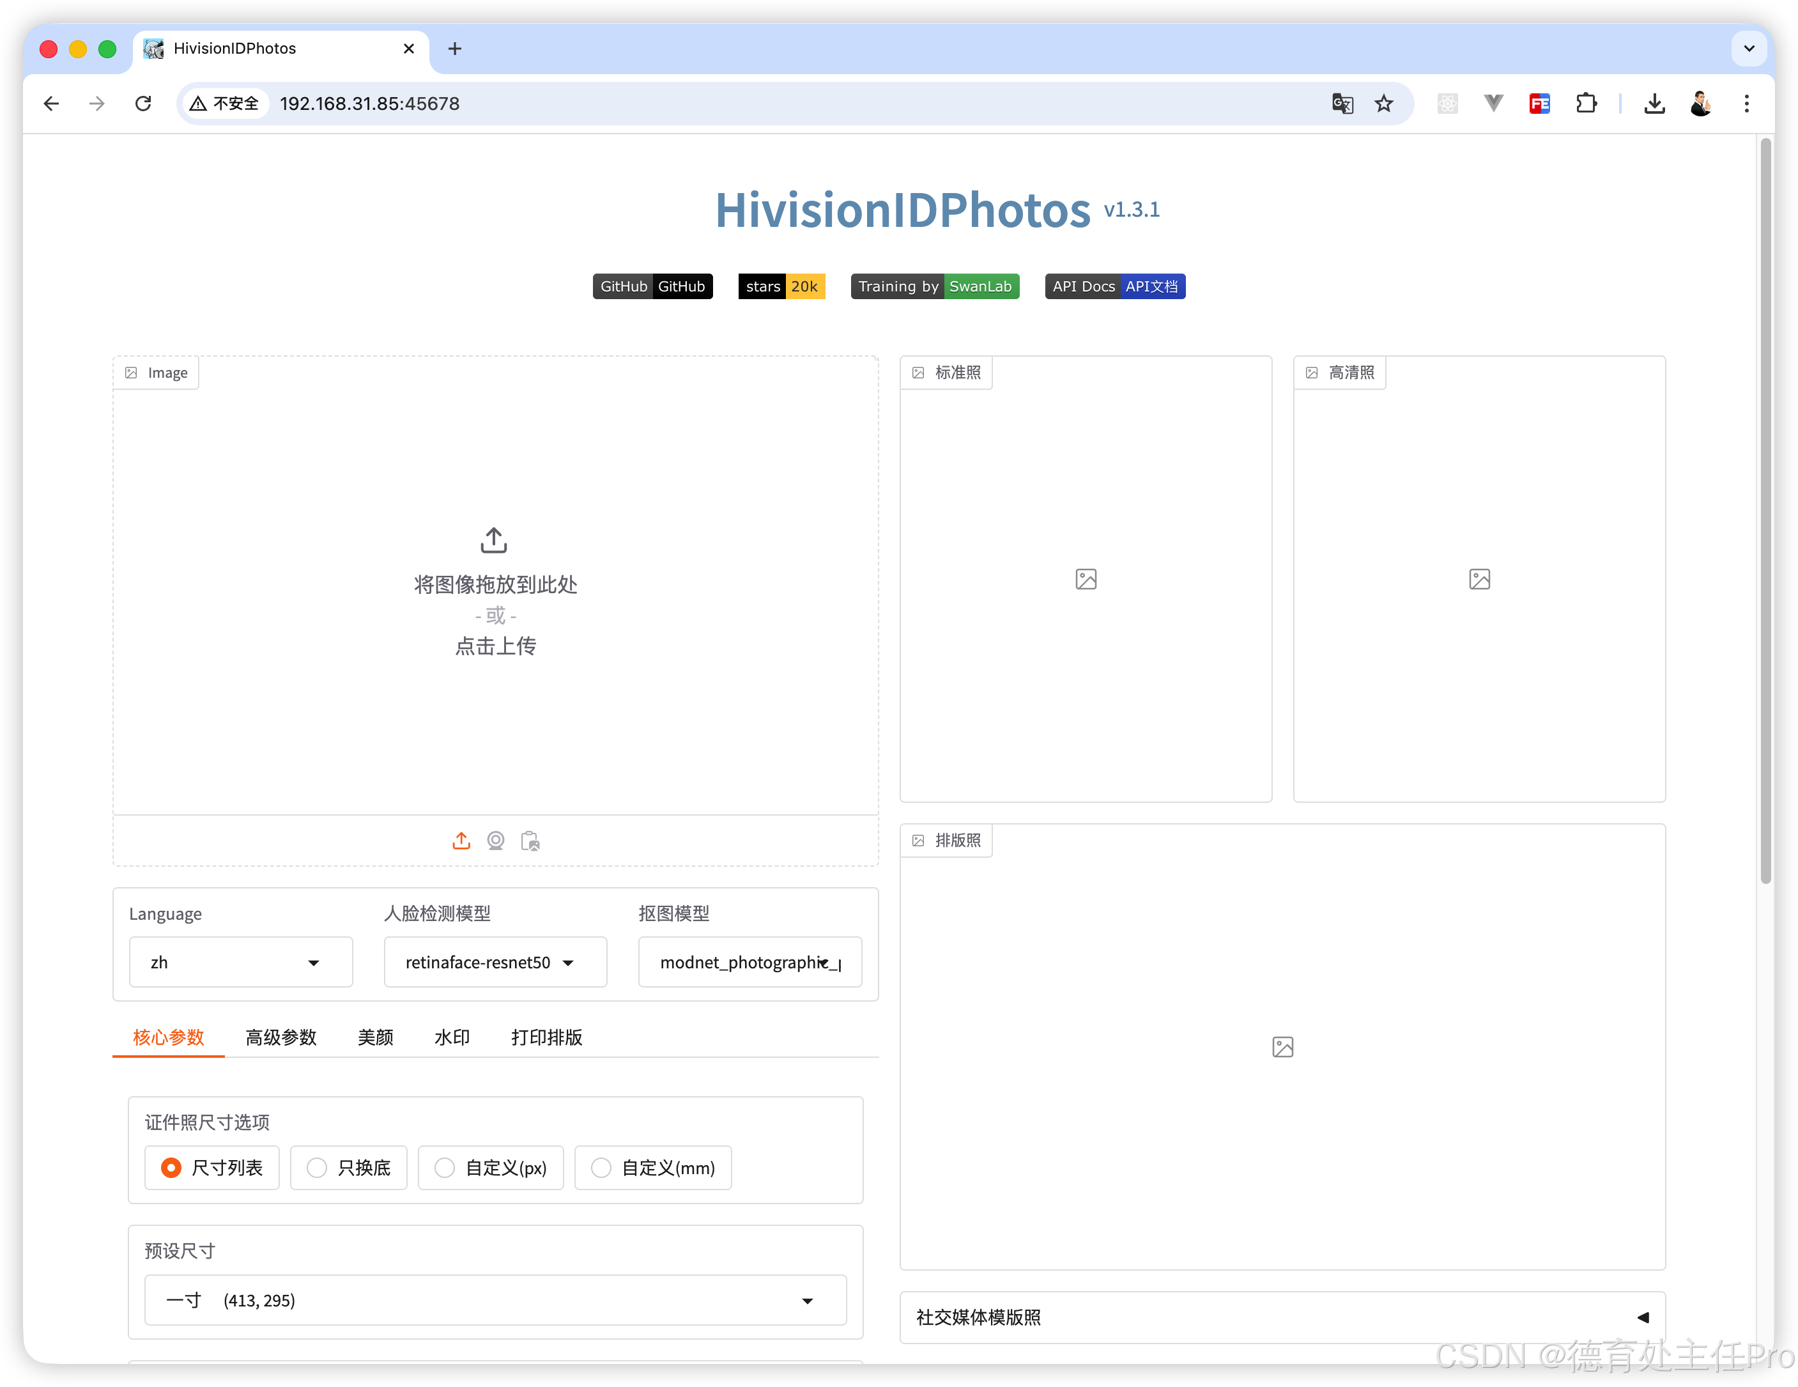Open the retinaface-resnet50 face detection dropdown
Viewport: 1798px width, 1387px height.
495,962
